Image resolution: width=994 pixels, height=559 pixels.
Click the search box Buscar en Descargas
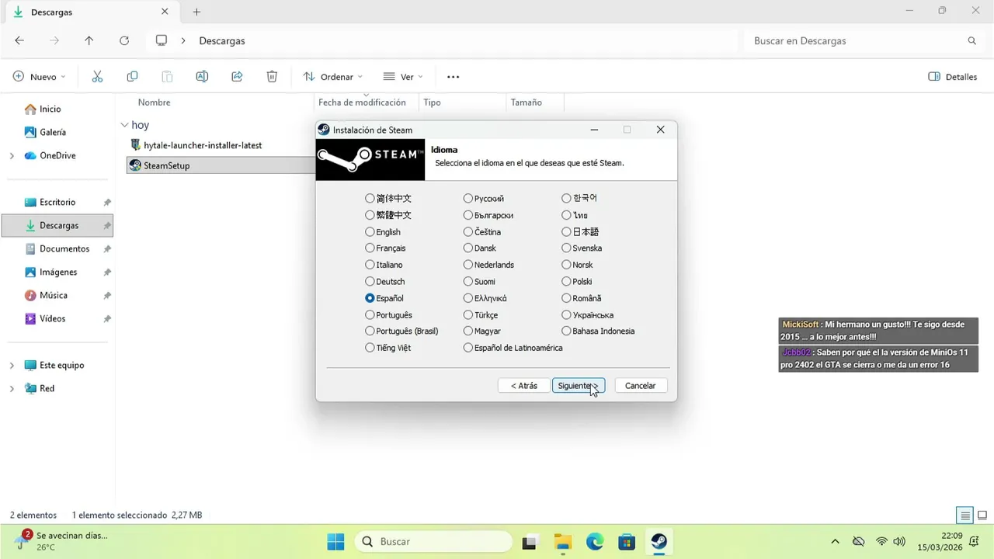tap(864, 40)
